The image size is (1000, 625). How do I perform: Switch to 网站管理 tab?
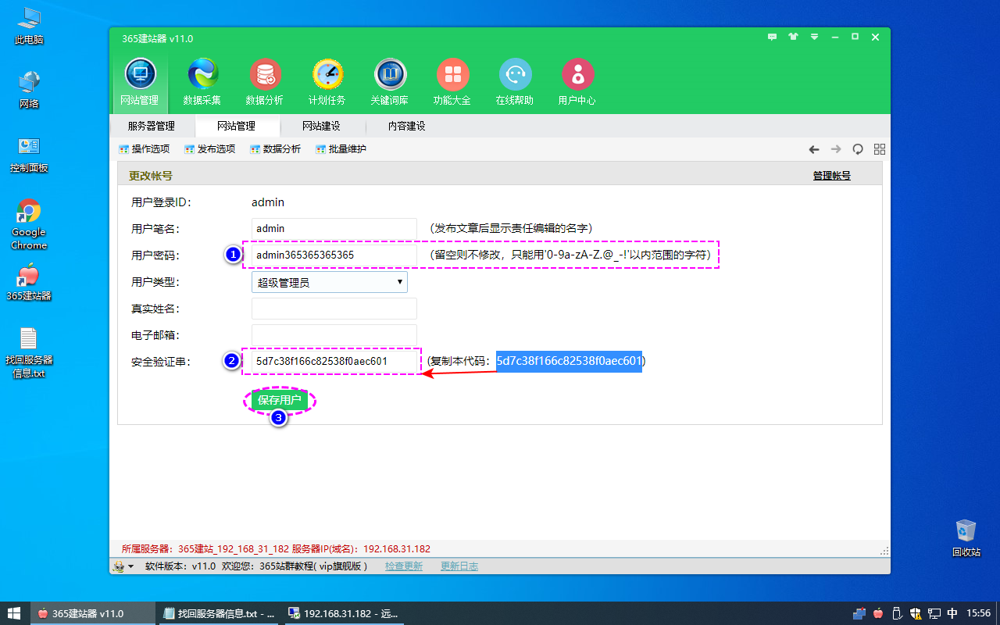point(236,126)
